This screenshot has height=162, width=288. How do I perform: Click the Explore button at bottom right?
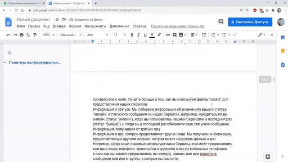268,157
